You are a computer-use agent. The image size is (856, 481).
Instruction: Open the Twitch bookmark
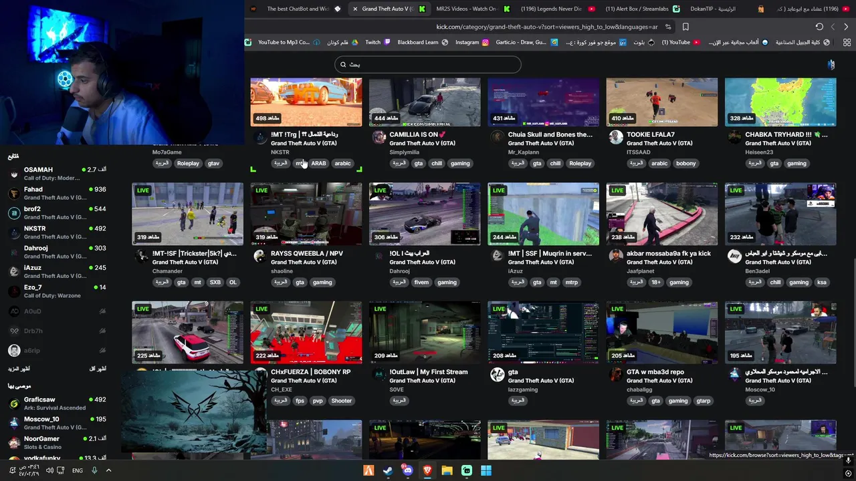[x=377, y=42]
